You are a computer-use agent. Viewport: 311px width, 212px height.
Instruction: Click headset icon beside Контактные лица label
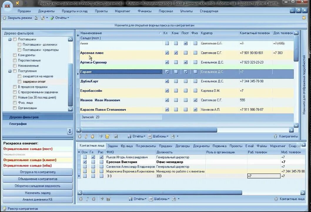[x=276, y=199]
